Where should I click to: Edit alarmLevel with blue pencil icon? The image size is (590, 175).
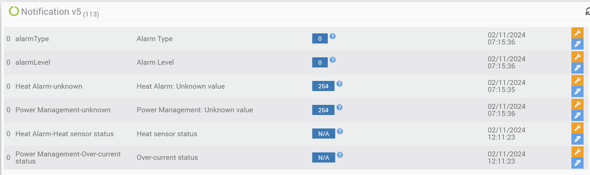(x=577, y=68)
